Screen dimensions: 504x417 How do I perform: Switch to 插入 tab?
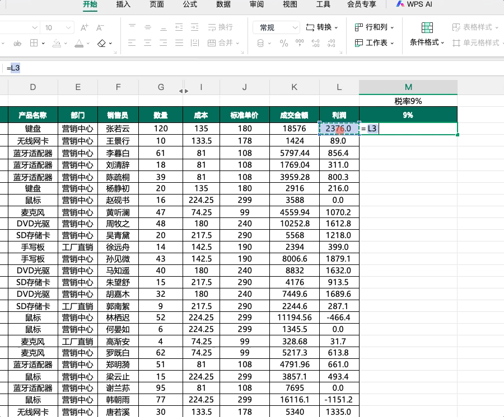tap(123, 4)
